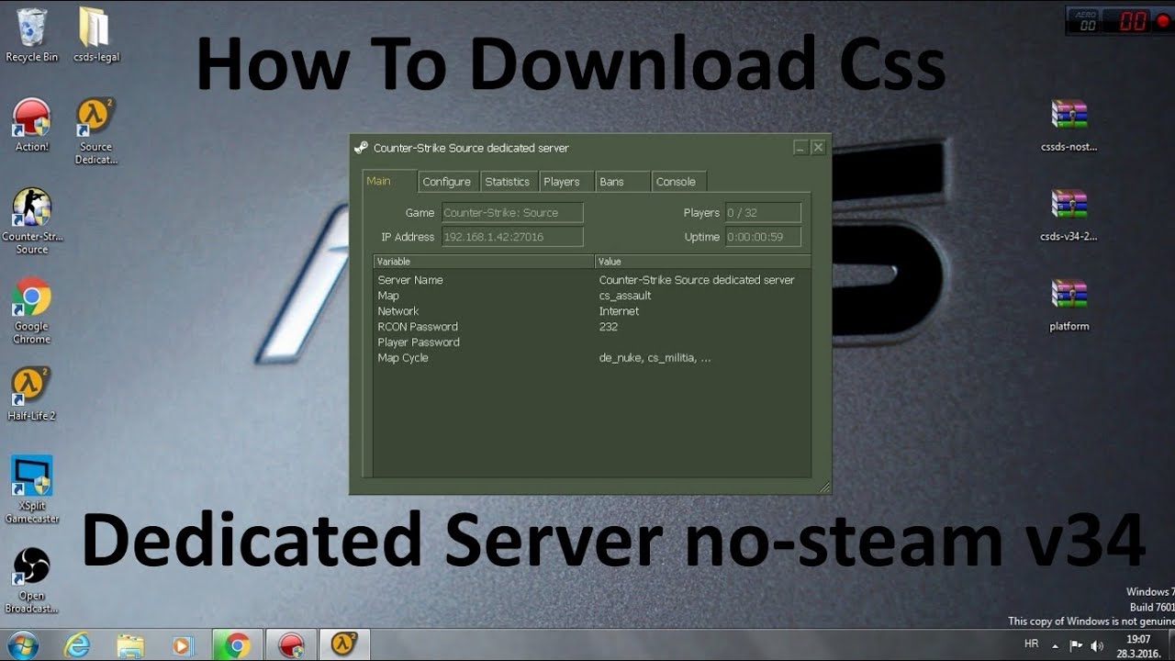Switch to Action! in the taskbar
The height and width of the screenshot is (661, 1175).
tap(291, 645)
